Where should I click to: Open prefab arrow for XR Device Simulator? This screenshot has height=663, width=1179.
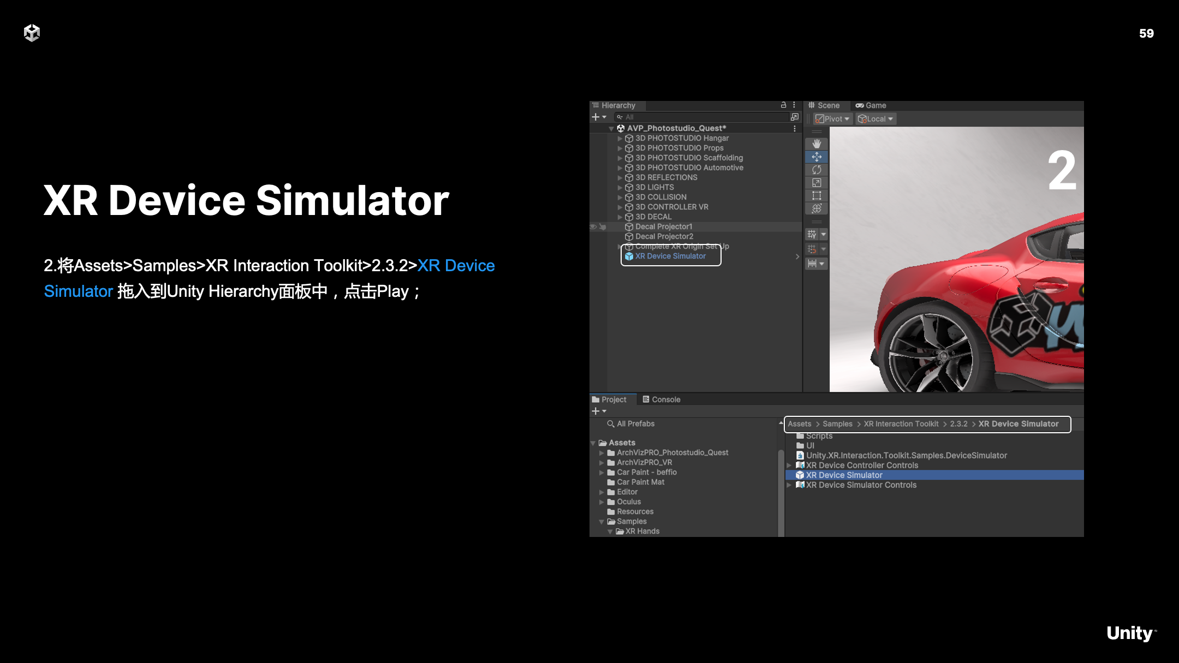coord(797,256)
